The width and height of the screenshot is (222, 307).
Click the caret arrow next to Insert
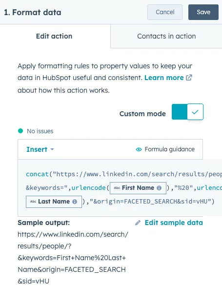(52, 149)
